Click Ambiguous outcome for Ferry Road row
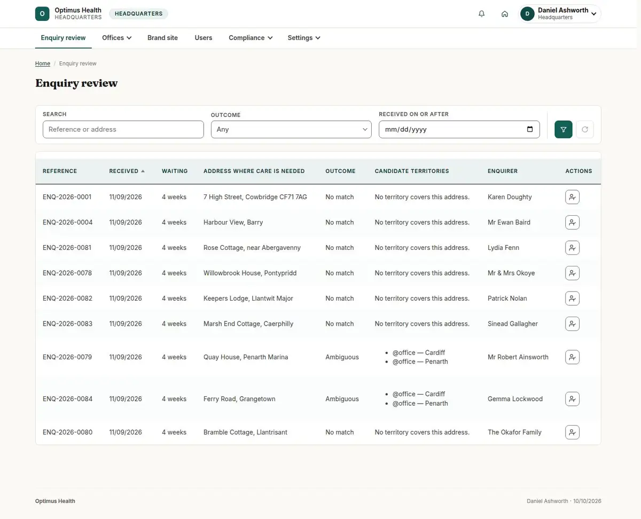641x519 pixels. click(x=342, y=399)
